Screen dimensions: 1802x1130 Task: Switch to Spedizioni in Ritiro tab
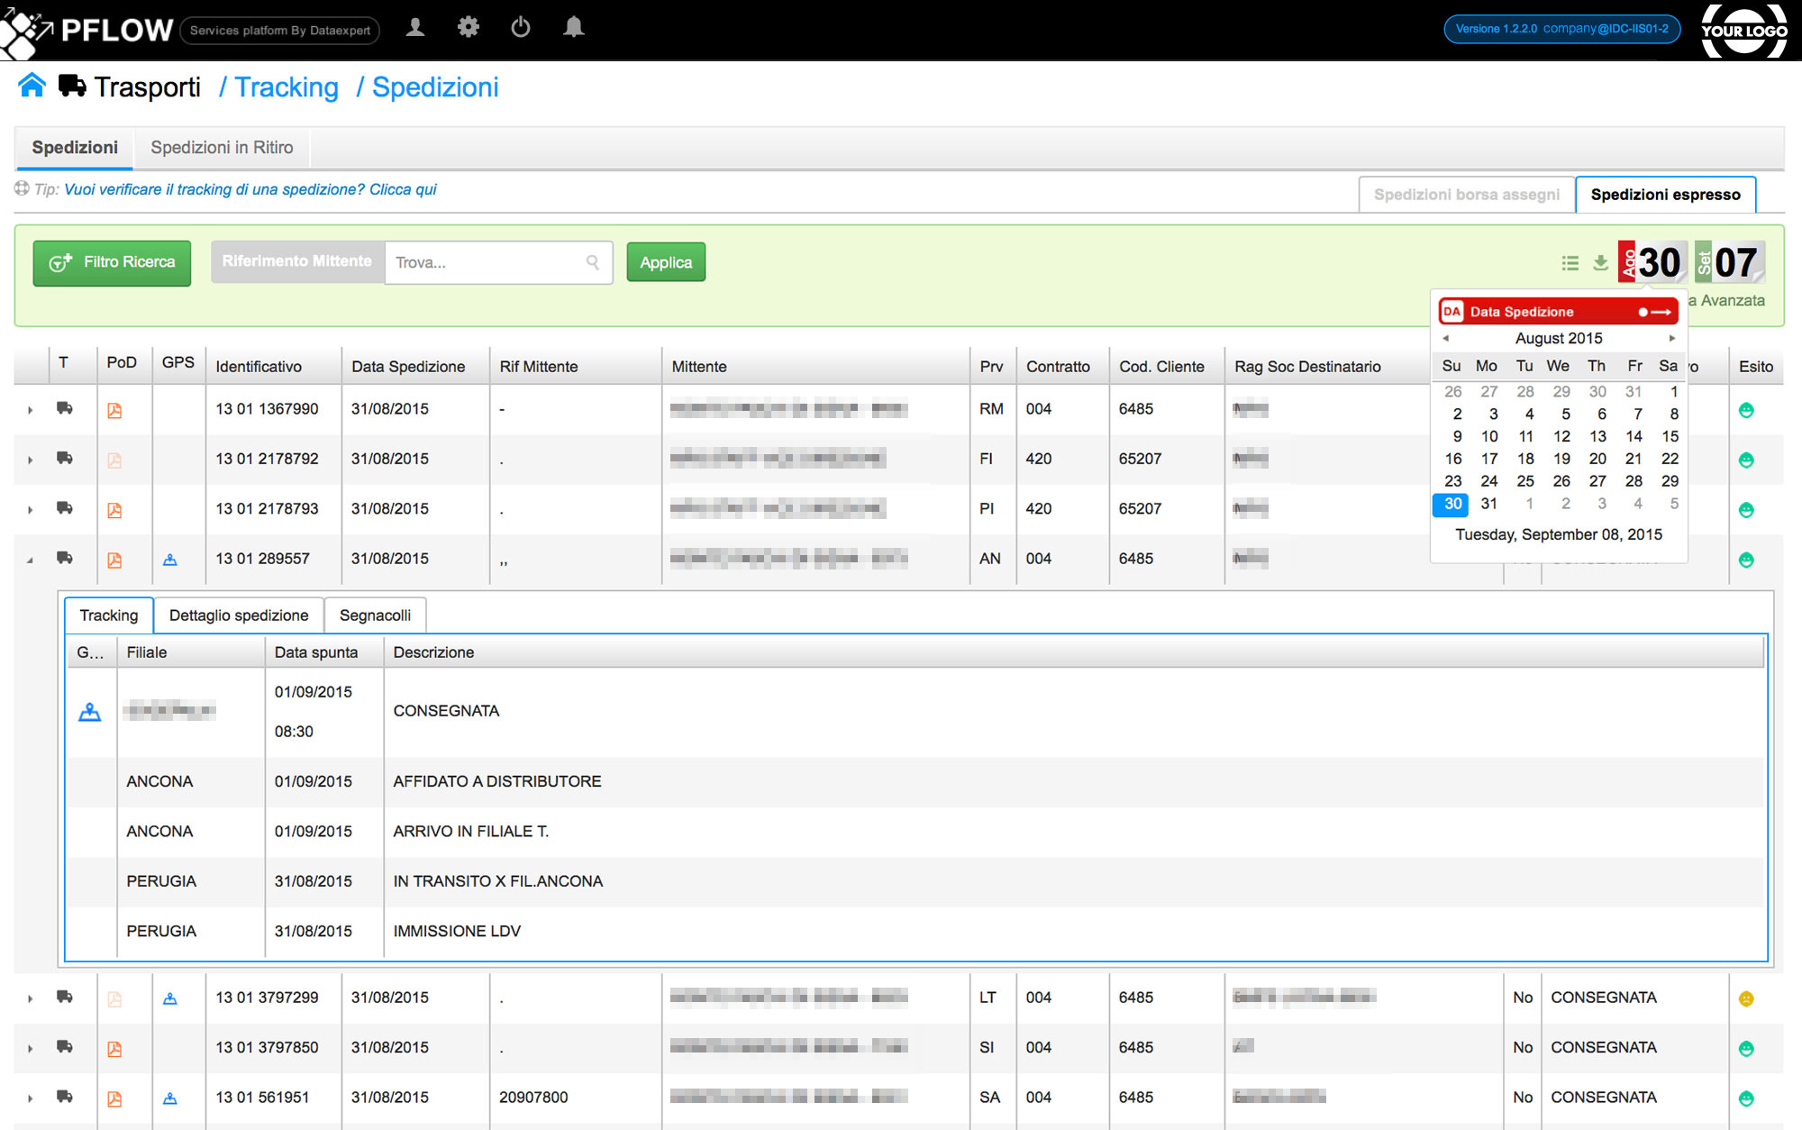[x=222, y=148]
